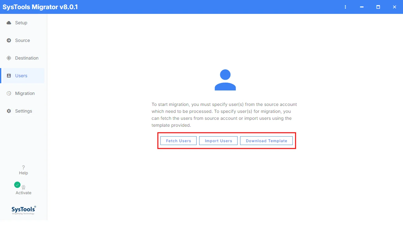This screenshot has height=227, width=403.
Task: Open the Destination section label
Action: point(27,58)
